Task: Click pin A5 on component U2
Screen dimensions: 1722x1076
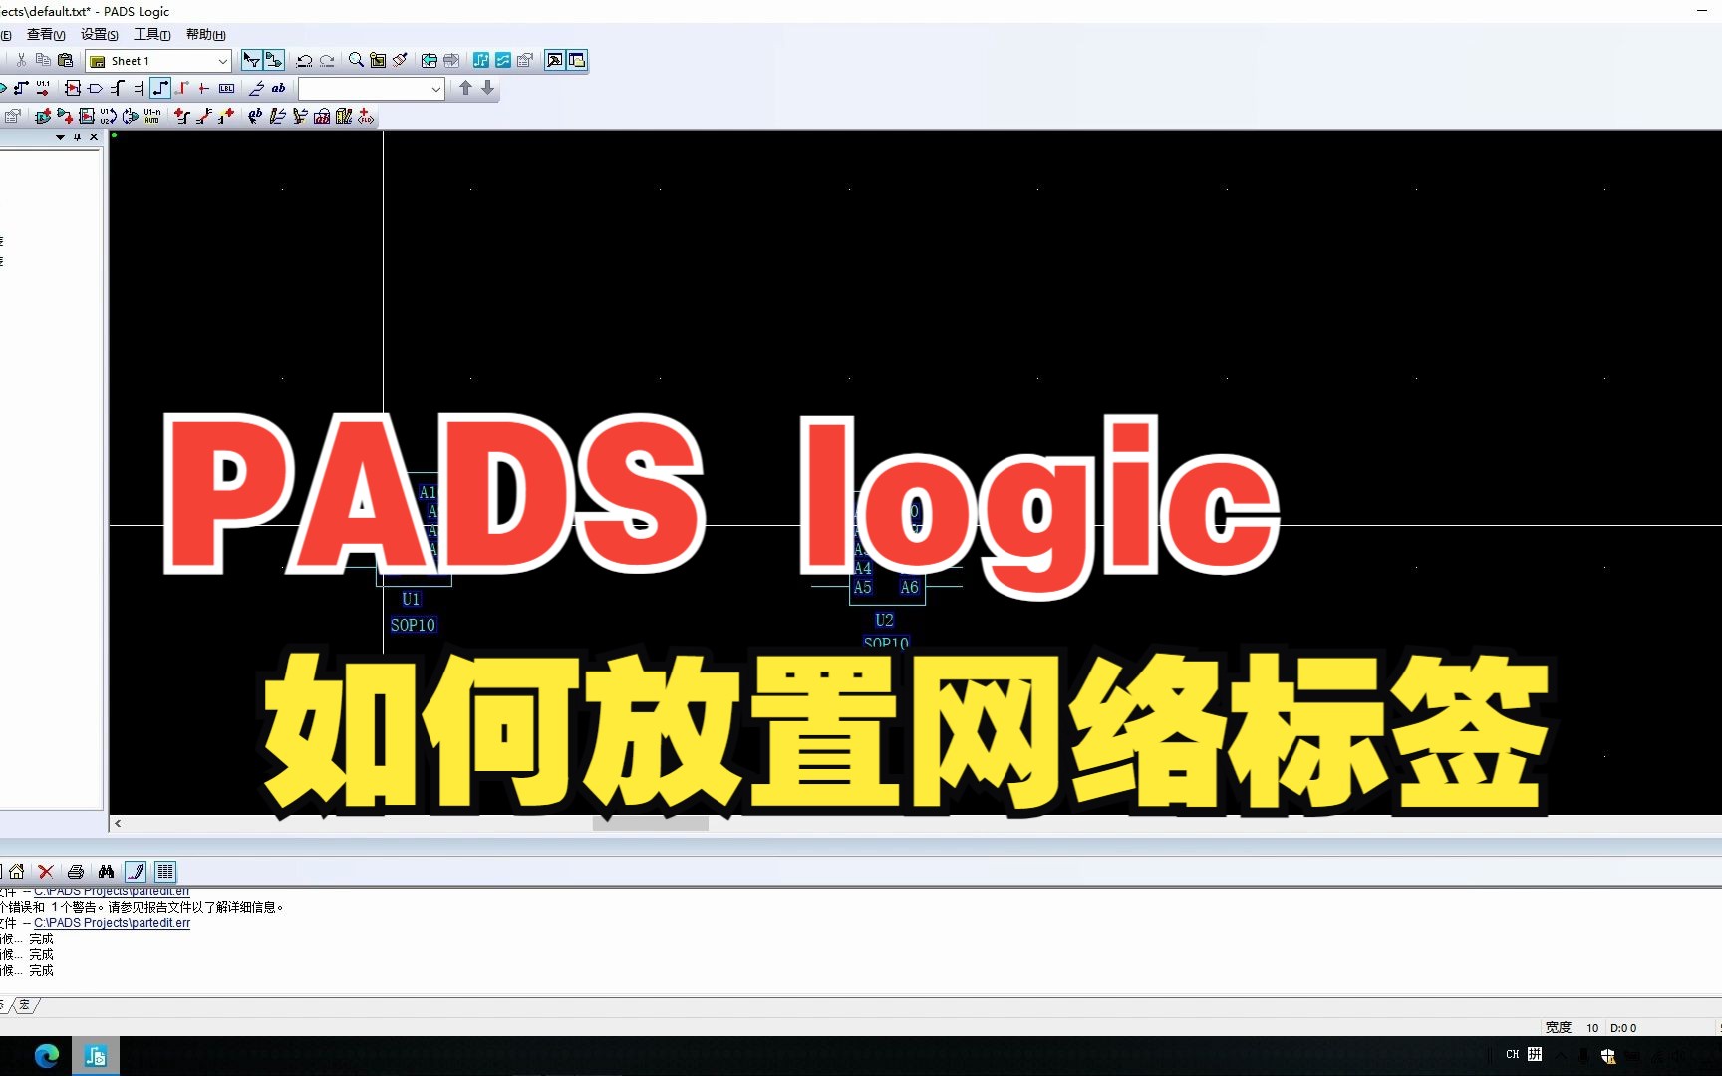Action: pyautogui.click(x=862, y=588)
